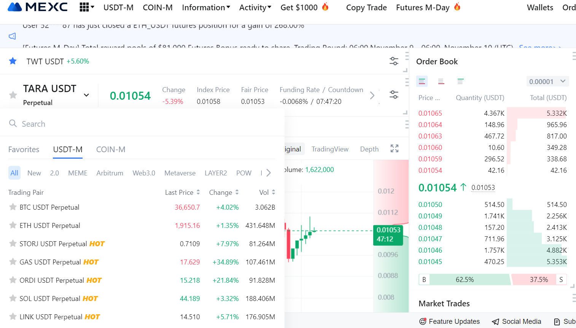This screenshot has height=328, width=576.
Task: Click the Copy Trade button
Action: tap(366, 7)
